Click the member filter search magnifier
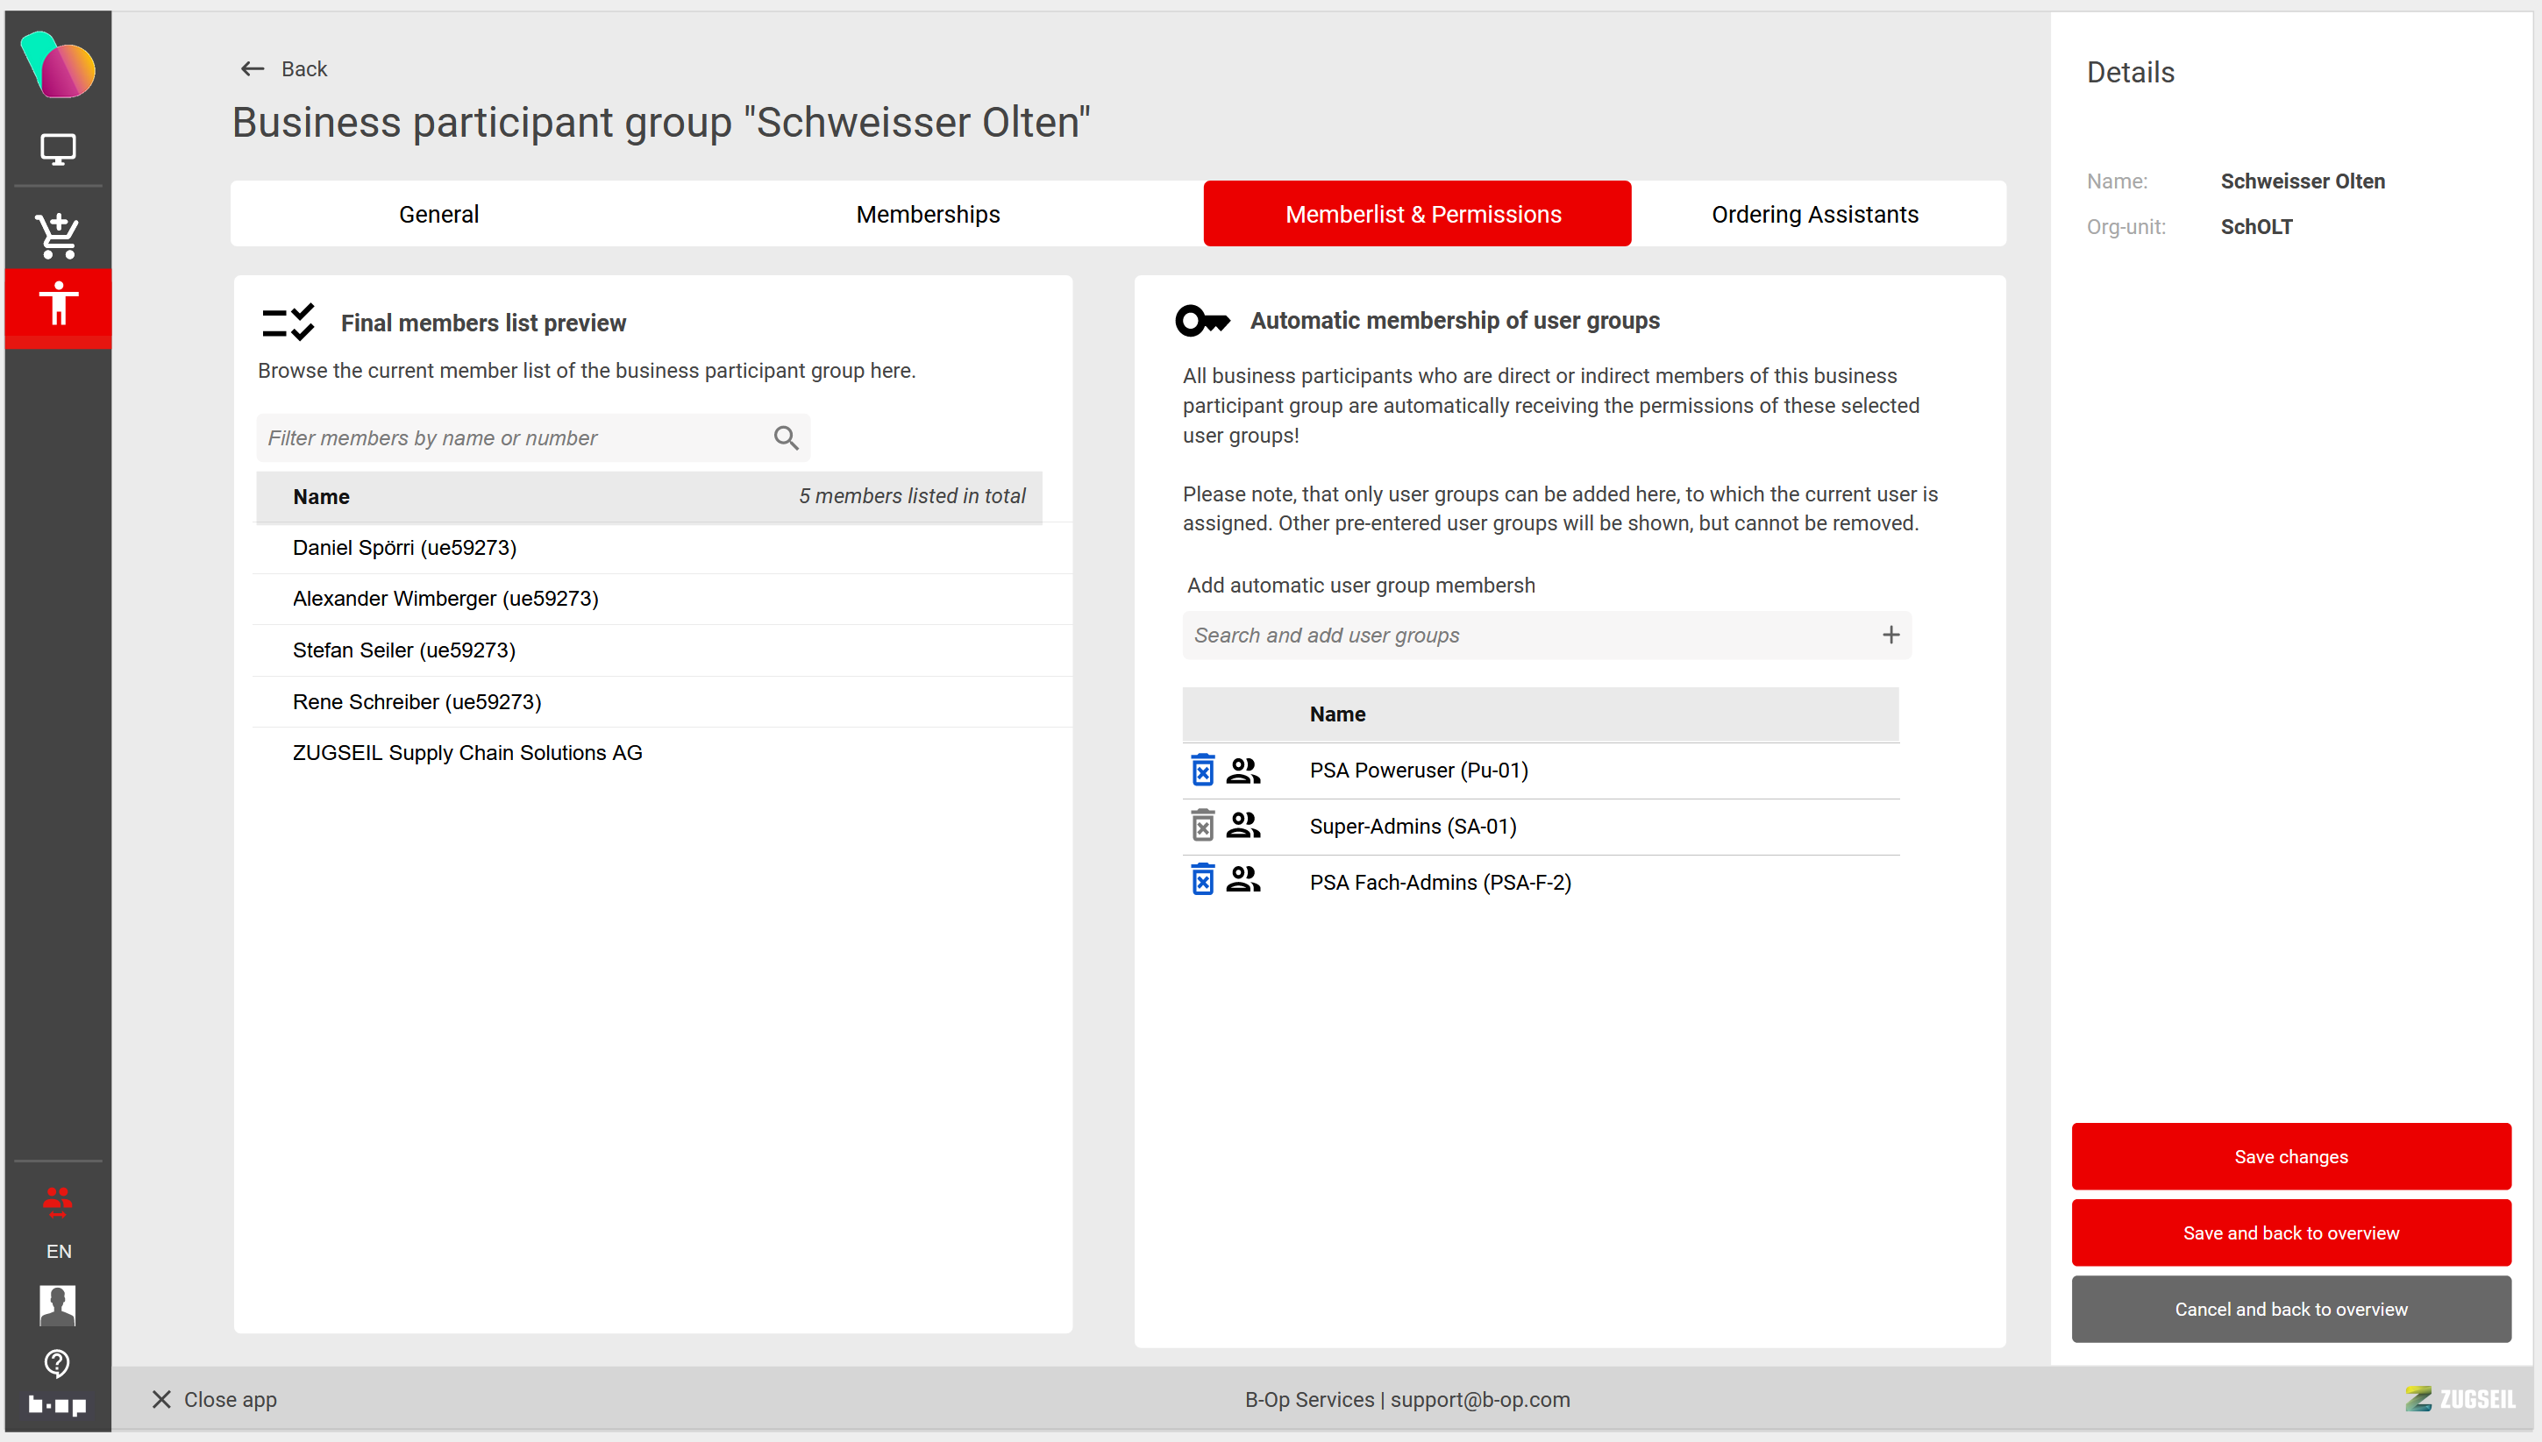 786,437
